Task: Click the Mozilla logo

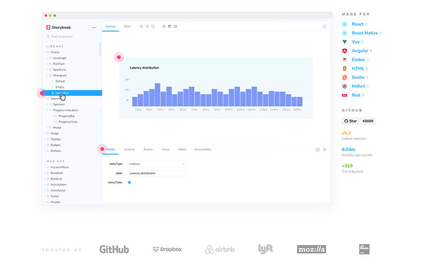Action: (311, 249)
